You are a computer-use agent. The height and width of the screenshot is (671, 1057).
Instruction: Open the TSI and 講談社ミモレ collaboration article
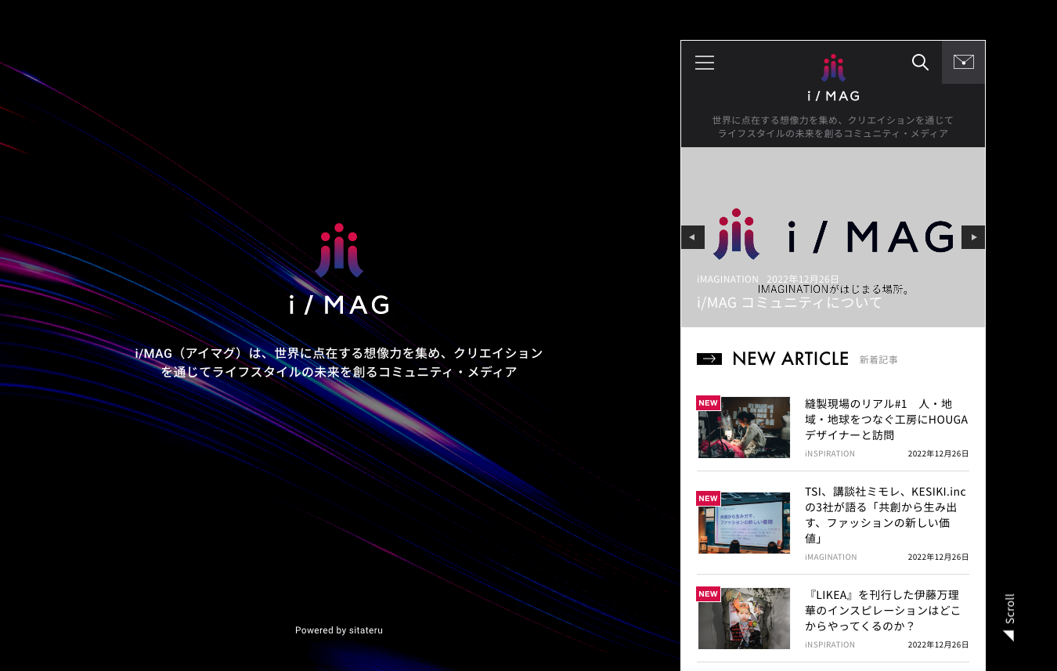(885, 514)
